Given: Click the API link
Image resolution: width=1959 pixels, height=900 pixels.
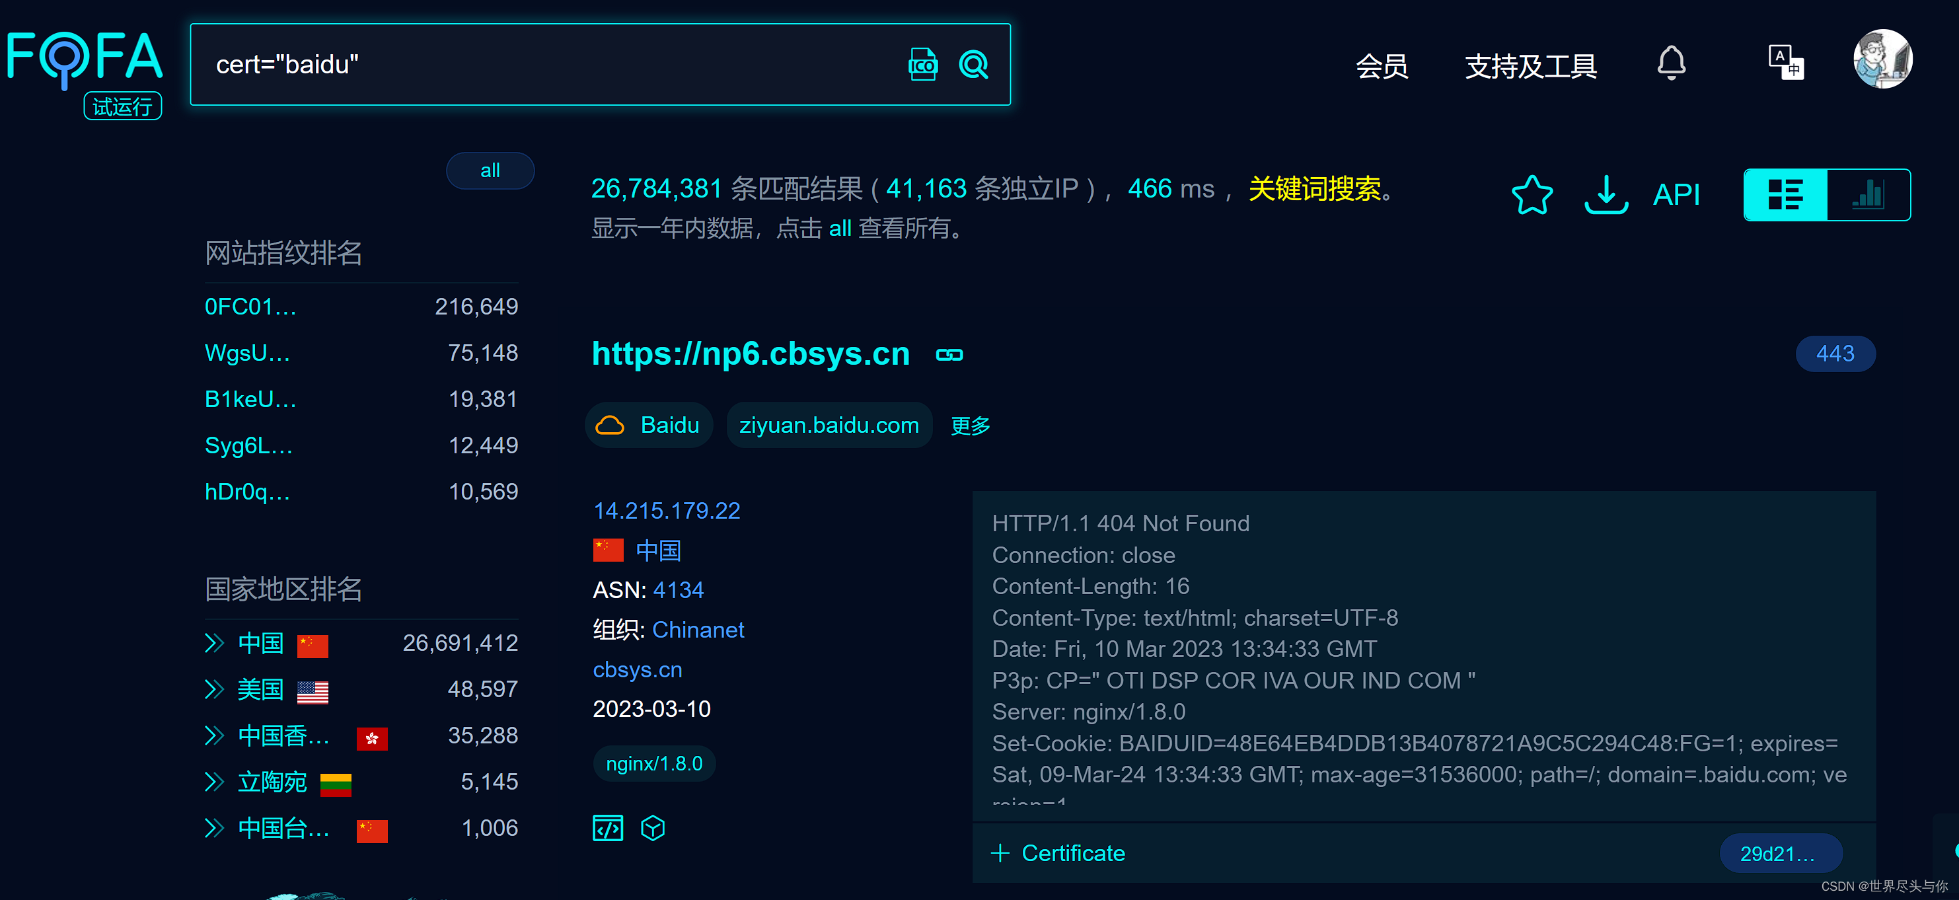Looking at the screenshot, I should coord(1676,195).
